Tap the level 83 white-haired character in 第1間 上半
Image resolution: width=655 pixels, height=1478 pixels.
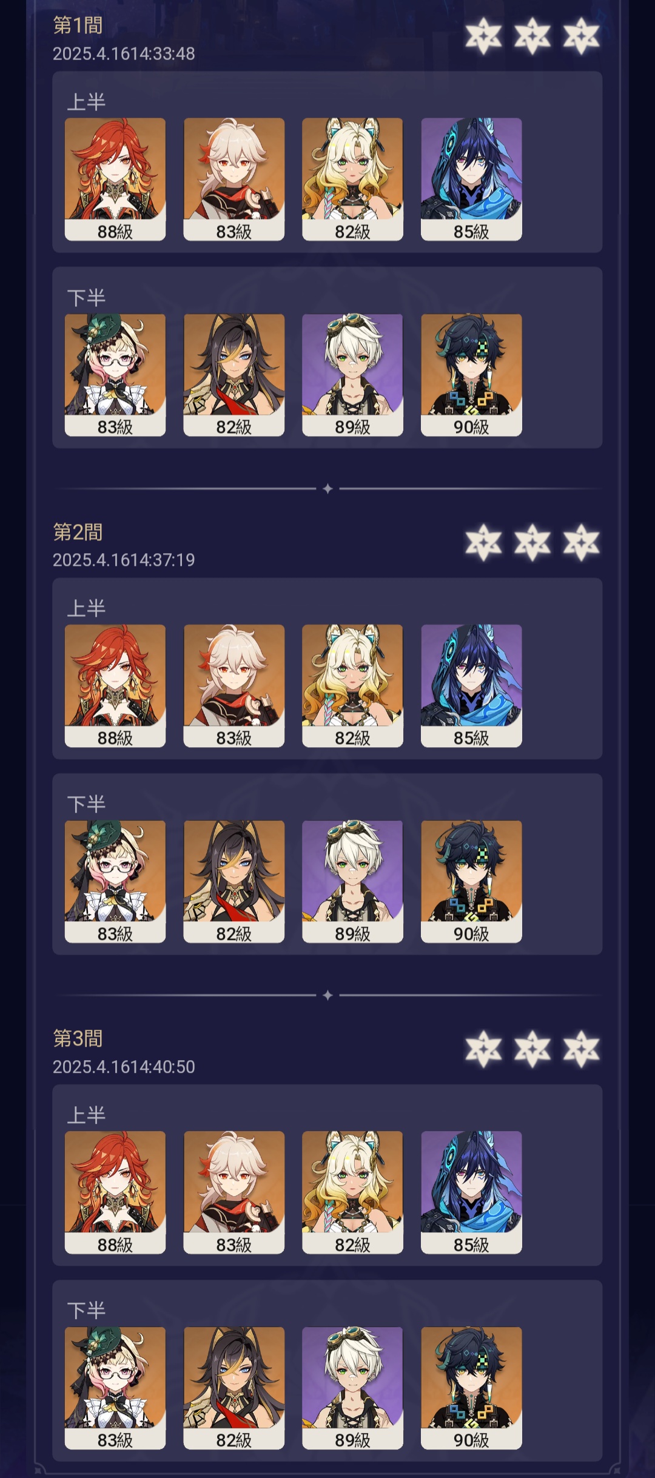[x=234, y=180]
